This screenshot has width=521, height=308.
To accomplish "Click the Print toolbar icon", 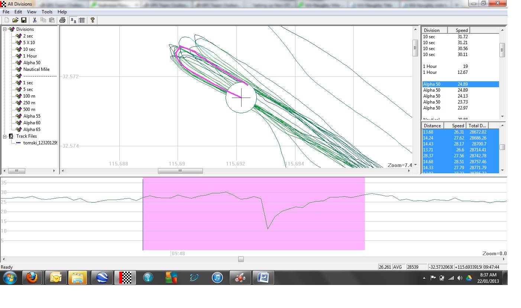I will click(x=62, y=20).
